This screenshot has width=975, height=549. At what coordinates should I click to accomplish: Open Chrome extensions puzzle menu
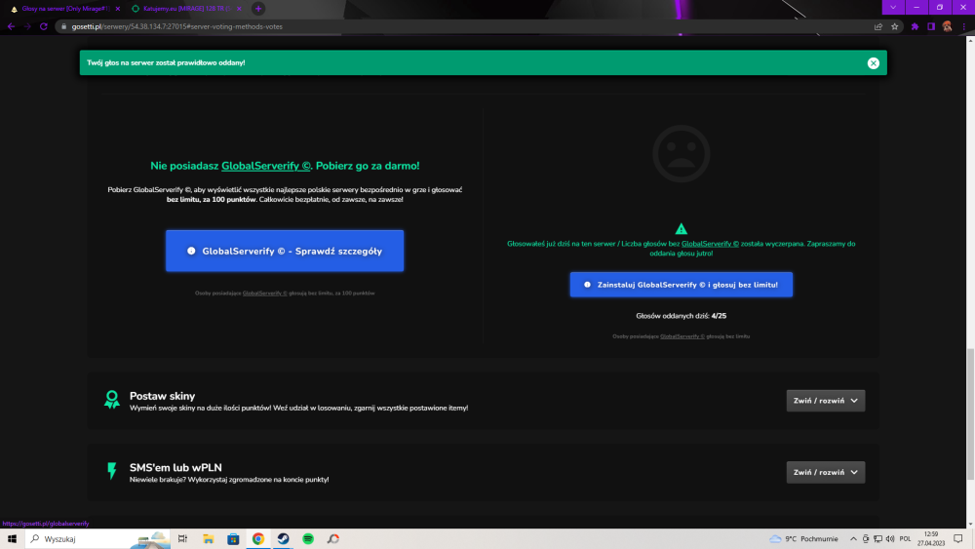coord(915,26)
